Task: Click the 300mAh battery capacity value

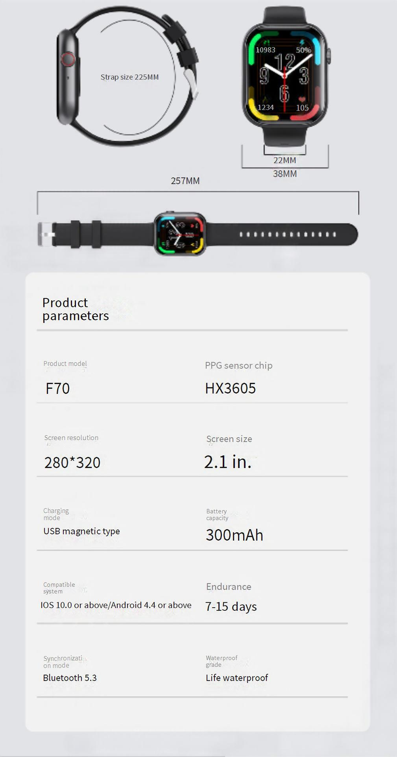Action: click(234, 535)
